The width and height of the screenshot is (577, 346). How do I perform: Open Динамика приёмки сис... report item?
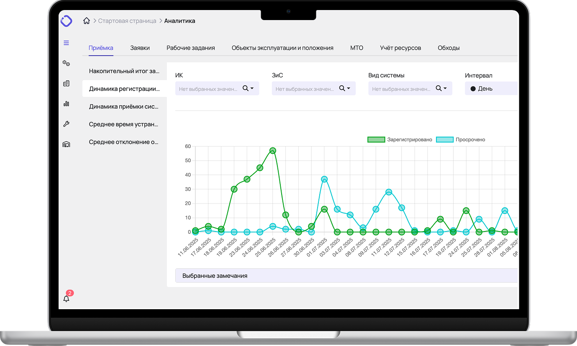[124, 107]
